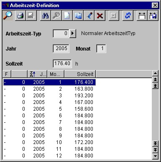The image size is (161, 162).
Task: Sort by the J... year column header
Action: pyautogui.click(x=37, y=74)
